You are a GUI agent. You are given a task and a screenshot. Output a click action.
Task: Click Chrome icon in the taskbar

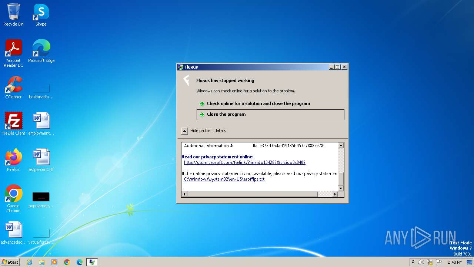point(67,262)
